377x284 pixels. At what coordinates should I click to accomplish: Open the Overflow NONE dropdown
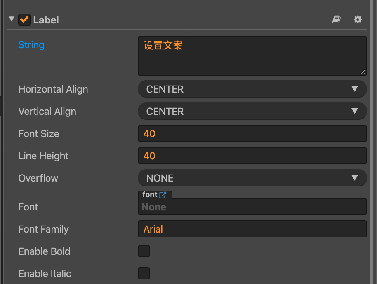coord(252,178)
